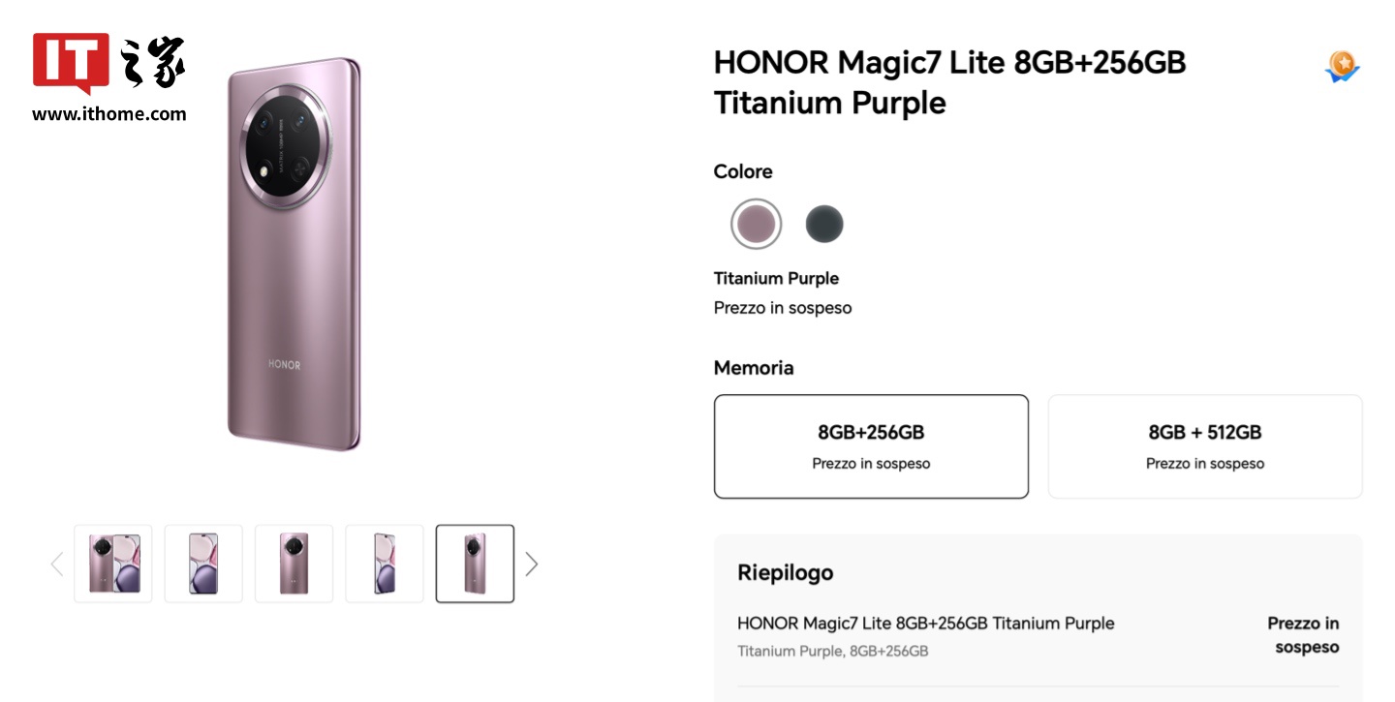Select the Titanium Purple color swatch

coord(756,225)
